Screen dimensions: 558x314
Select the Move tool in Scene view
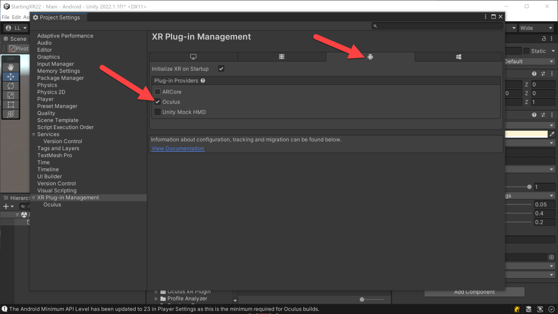click(x=11, y=76)
